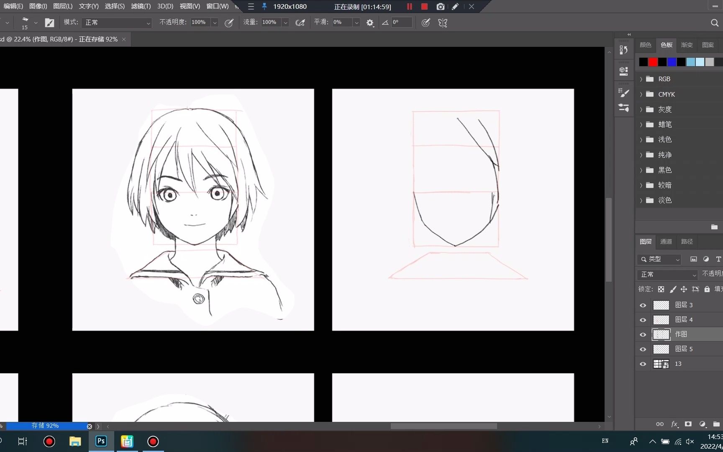Enable airbrush build-up effects icon
This screenshot has width=723, height=452.
(x=300, y=23)
